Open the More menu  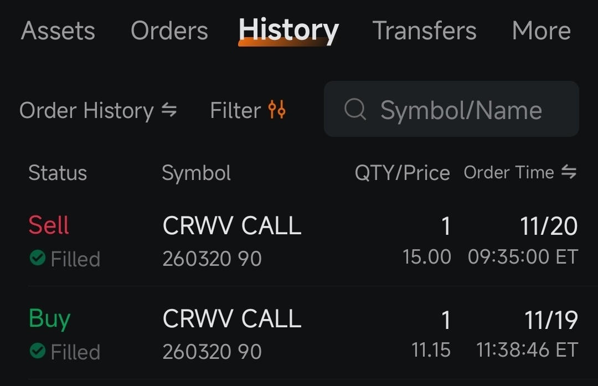click(x=541, y=32)
